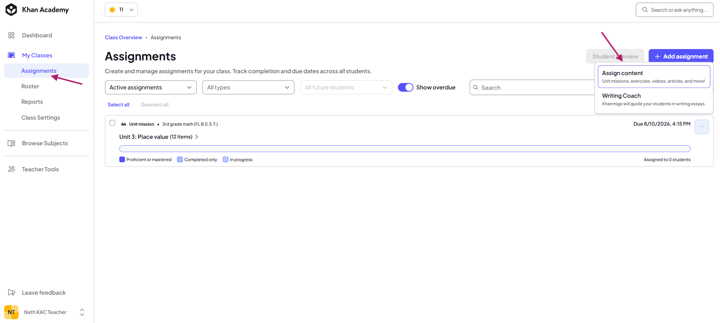
Task: Click the Deselect all link
Action: pyautogui.click(x=155, y=105)
